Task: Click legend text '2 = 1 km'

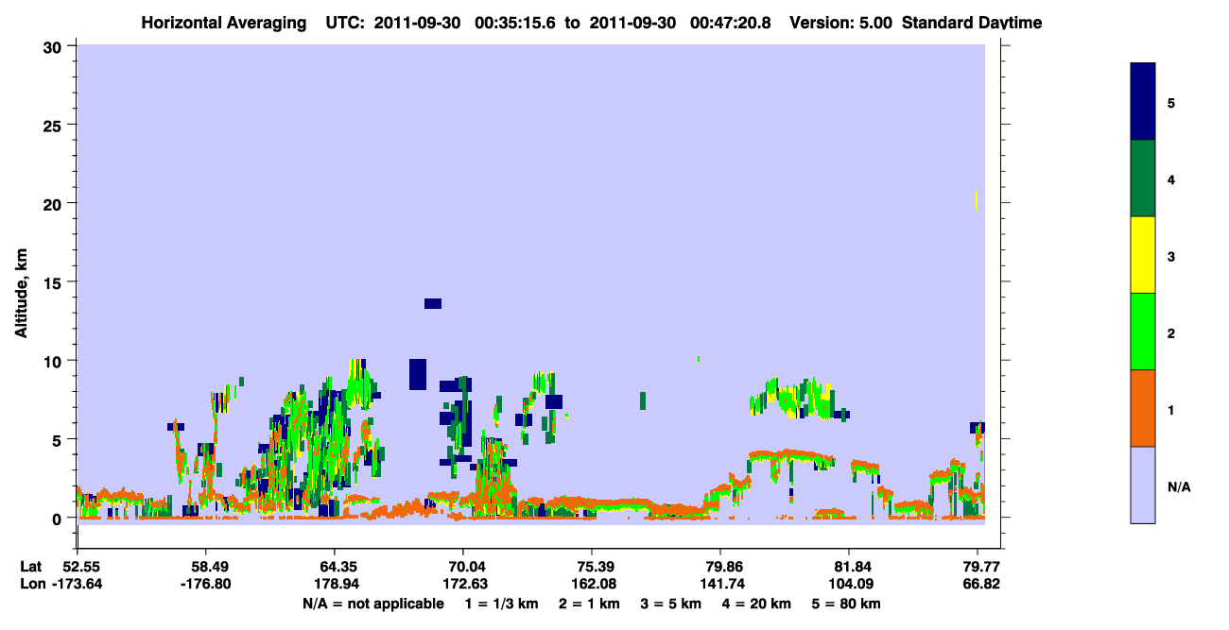Action: [589, 603]
